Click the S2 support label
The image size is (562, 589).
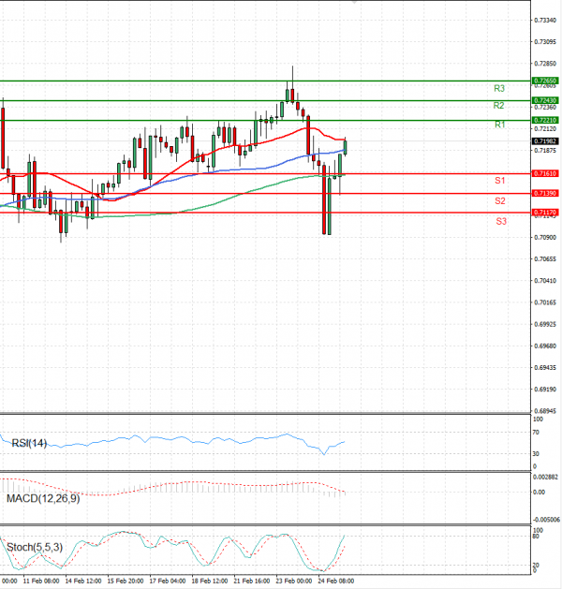(499, 201)
